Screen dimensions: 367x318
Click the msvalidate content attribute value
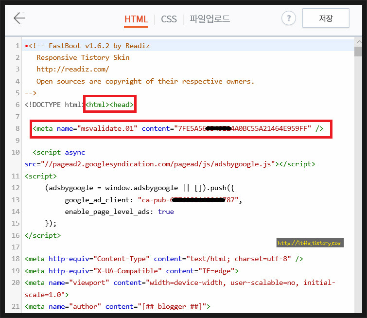click(243, 128)
